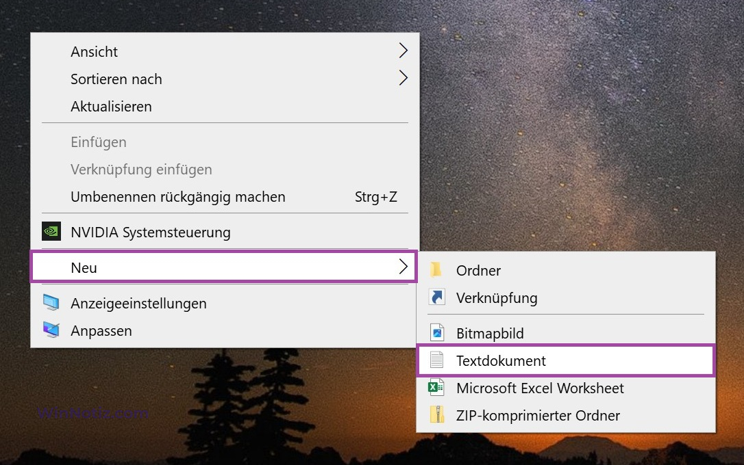
Task: Click the Bitmapbild image icon
Action: click(x=436, y=333)
